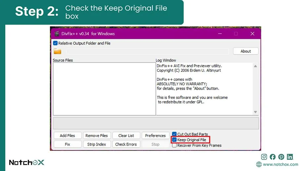This screenshot has height=171, width=305.
Task: Close the DivFix++ window
Action: 252,34
